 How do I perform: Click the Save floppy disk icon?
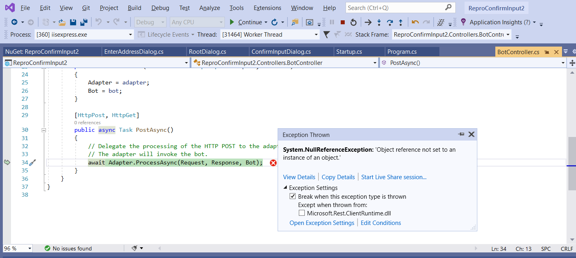click(73, 22)
